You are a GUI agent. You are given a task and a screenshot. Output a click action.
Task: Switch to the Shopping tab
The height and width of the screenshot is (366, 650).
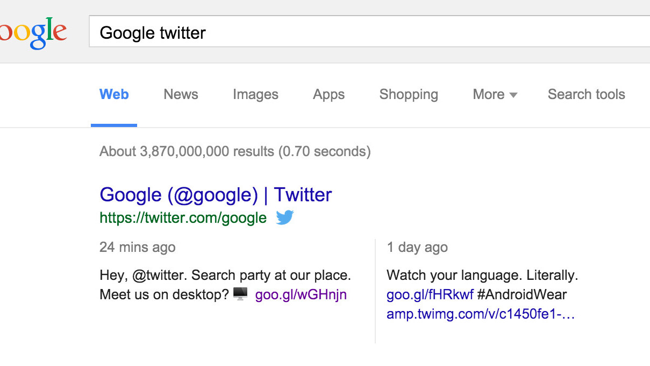(x=409, y=95)
